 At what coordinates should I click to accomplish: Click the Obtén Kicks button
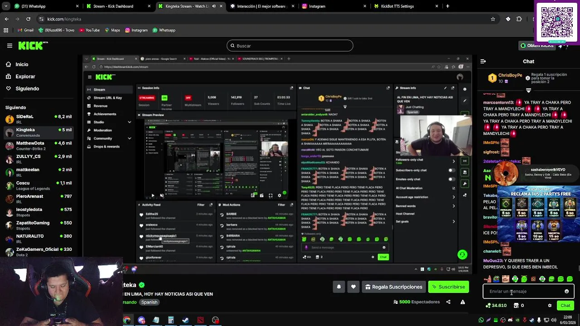537,45
